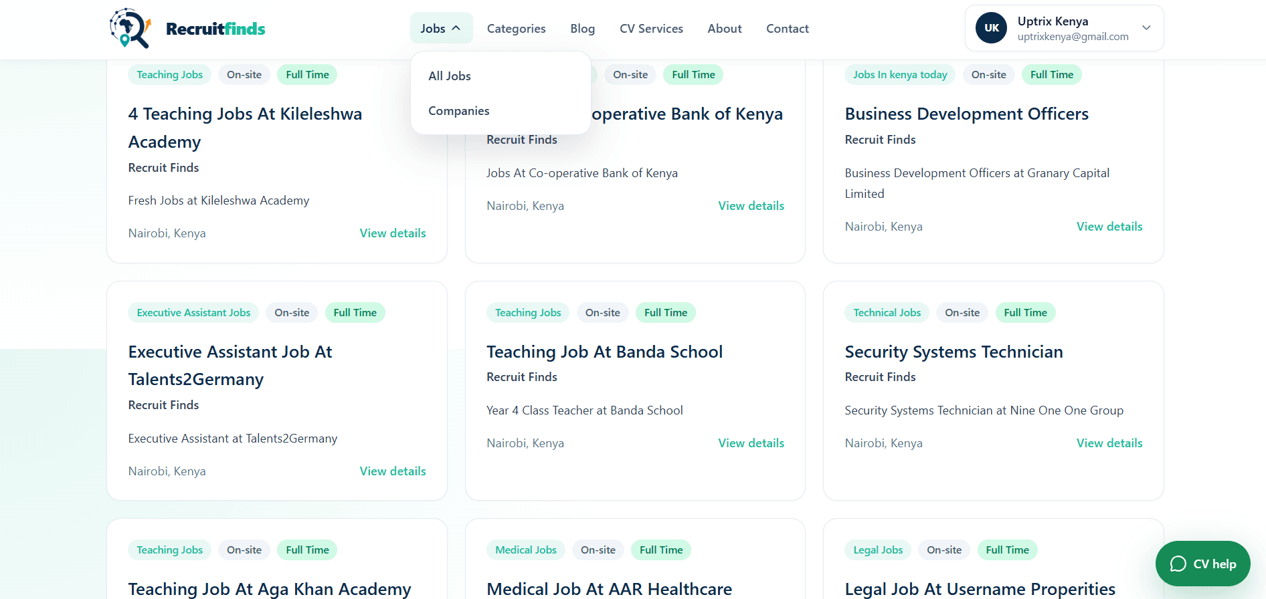Open title '4 Teaching Jobs At Kileleshwa Academy'

tap(245, 128)
